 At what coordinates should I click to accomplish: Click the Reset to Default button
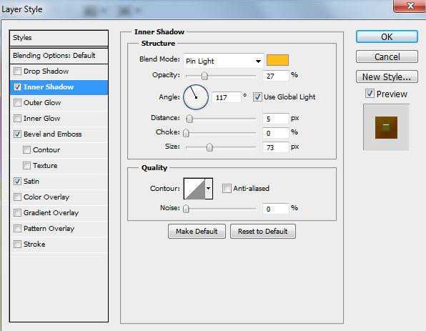[263, 231]
